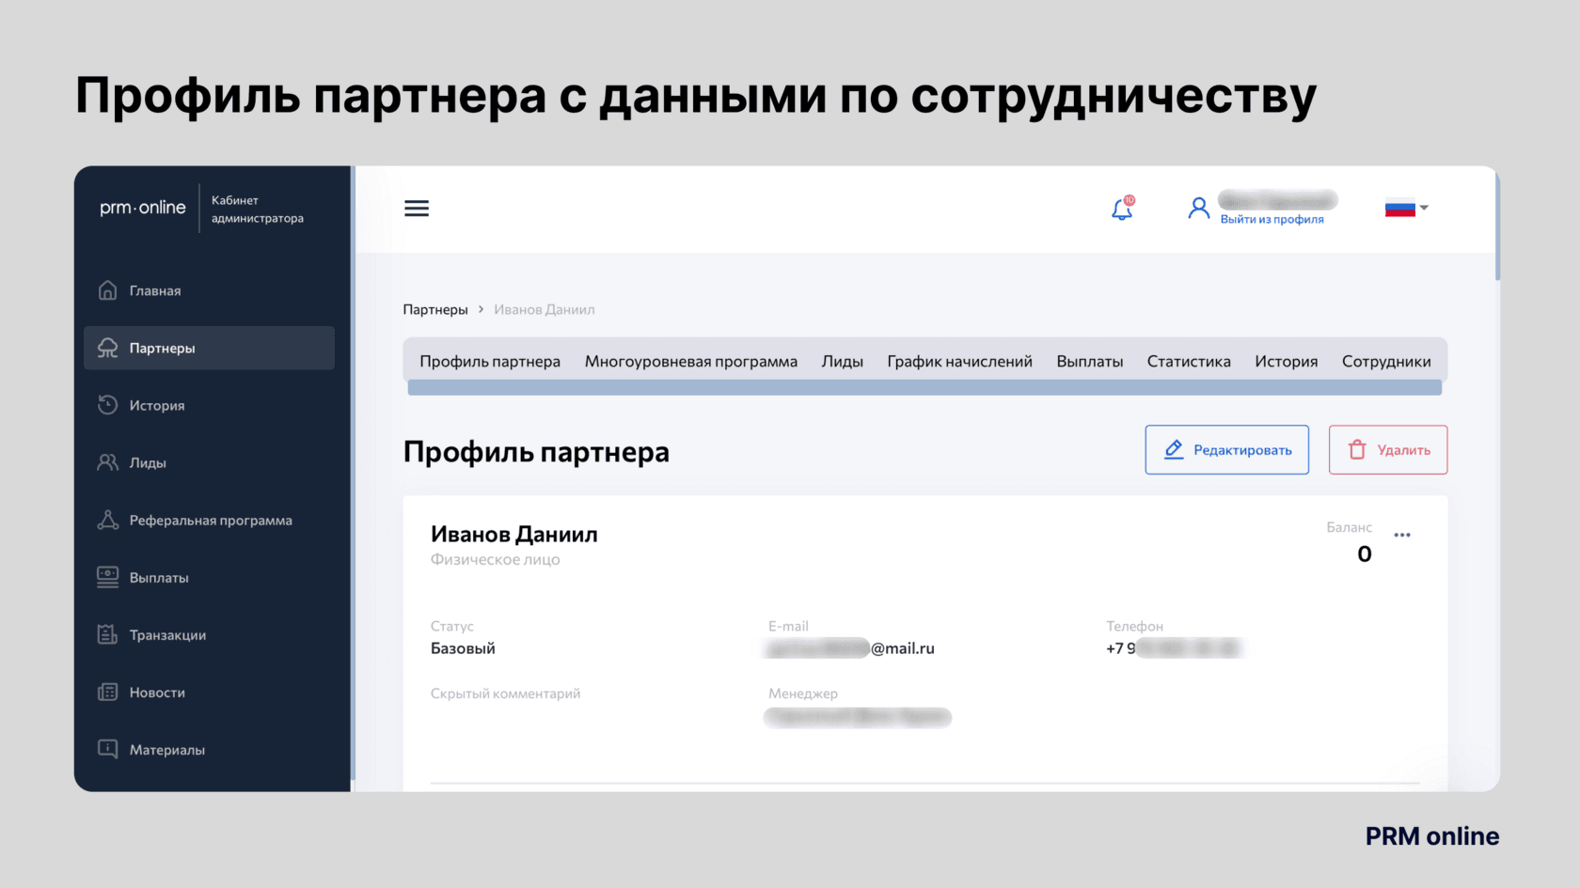Expand the language flag dropdown
This screenshot has height=888, width=1580.
[x=1407, y=209]
